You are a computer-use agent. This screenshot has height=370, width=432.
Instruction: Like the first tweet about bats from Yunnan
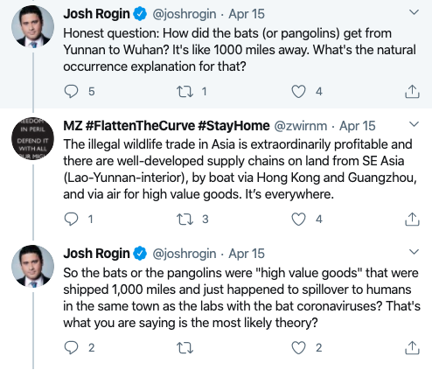click(x=298, y=92)
